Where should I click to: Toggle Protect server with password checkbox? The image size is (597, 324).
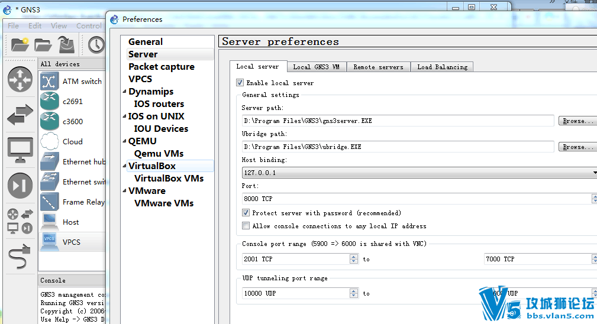[246, 213]
